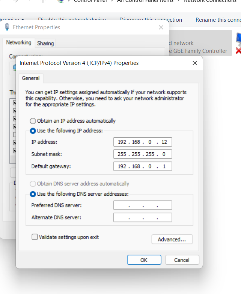This screenshot has height=294, width=241.
Task: Click the IP address input field
Action: [143, 142]
